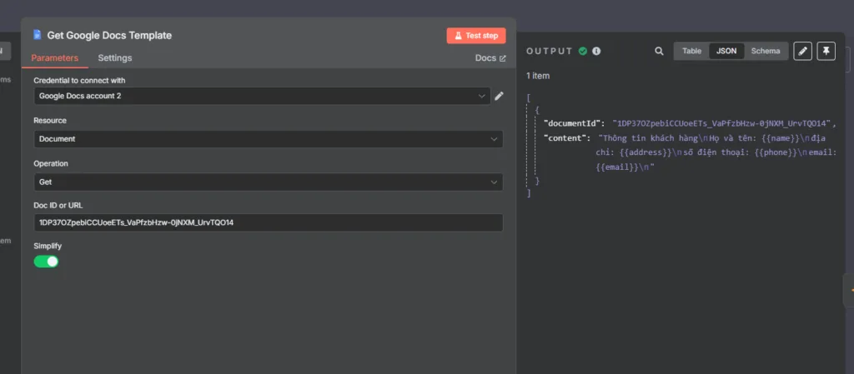Select the Parameters tab
854x374 pixels.
[55, 58]
